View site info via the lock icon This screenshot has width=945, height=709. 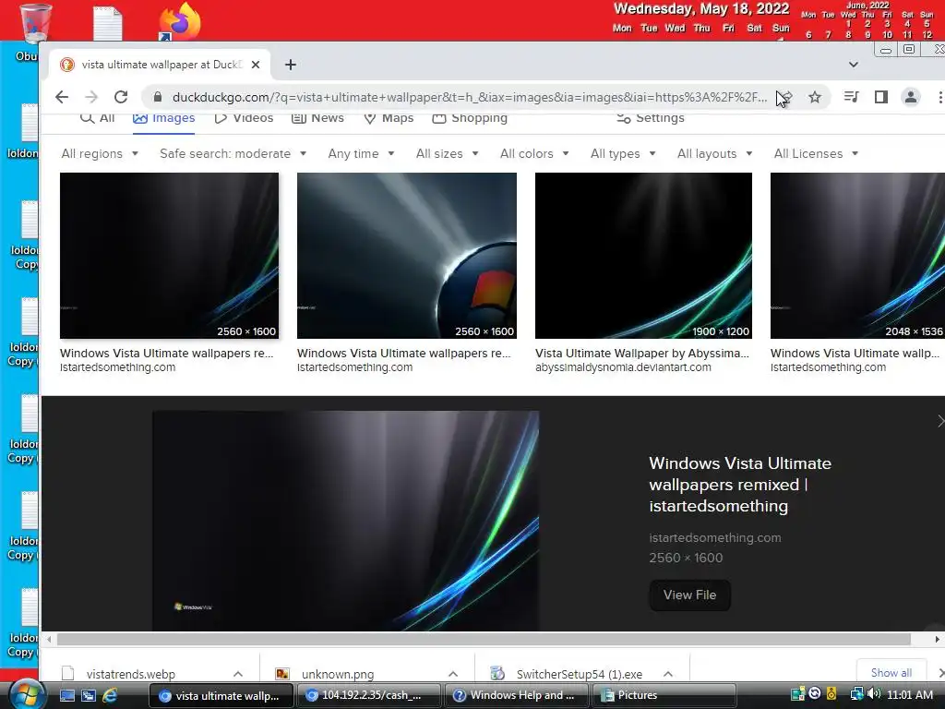157,97
